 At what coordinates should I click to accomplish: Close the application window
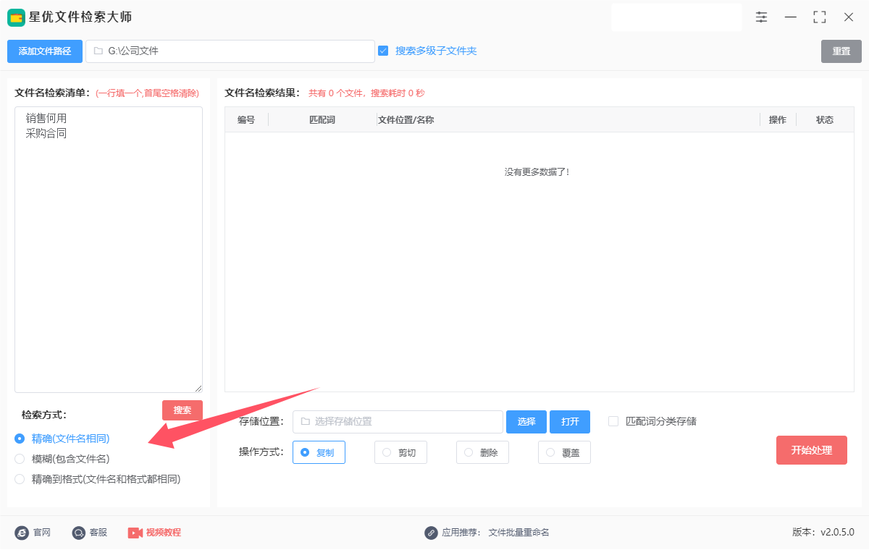click(x=849, y=17)
